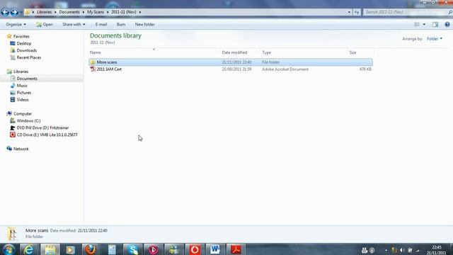The height and width of the screenshot is (255, 453).
Task: Click the Open toolbar button
Action: (45, 25)
